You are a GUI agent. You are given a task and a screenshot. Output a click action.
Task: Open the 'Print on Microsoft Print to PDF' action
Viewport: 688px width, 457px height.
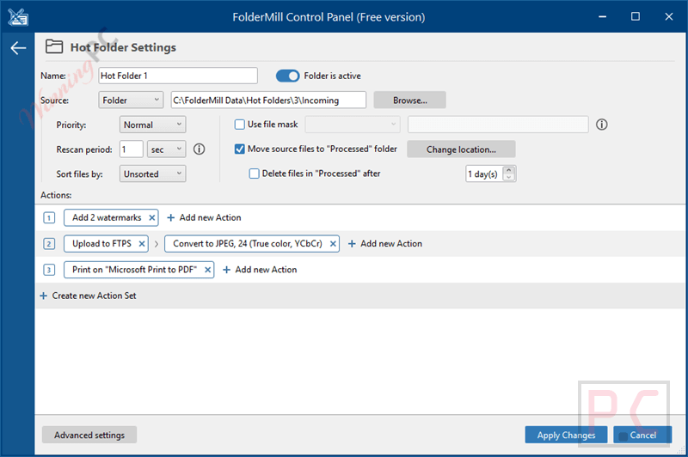point(134,270)
